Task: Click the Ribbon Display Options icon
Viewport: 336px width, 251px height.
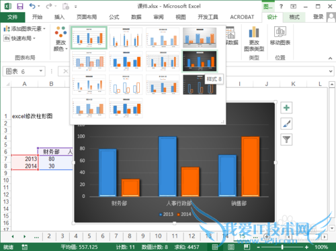Action: (x=293, y=7)
